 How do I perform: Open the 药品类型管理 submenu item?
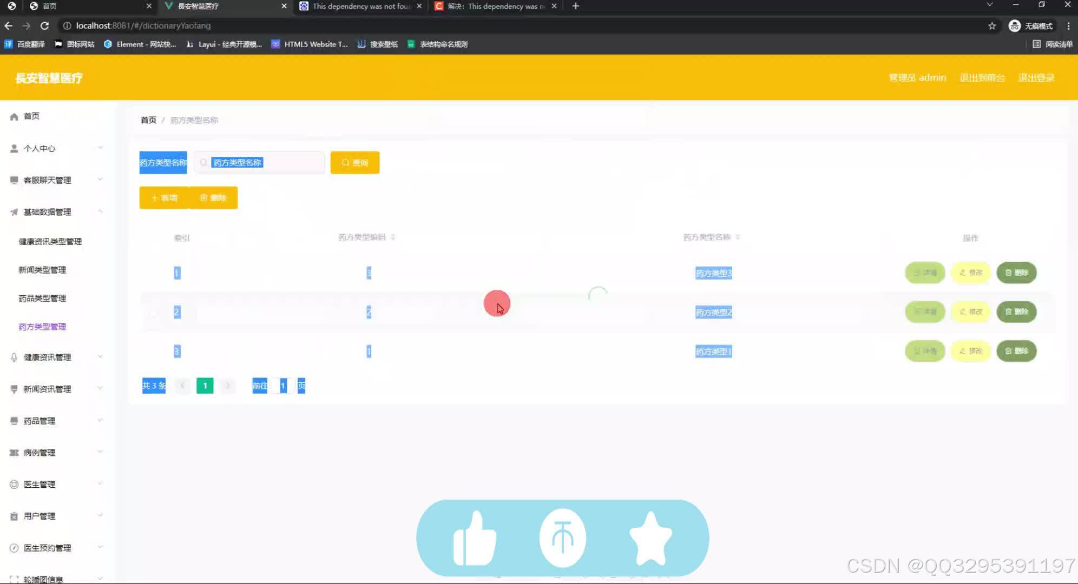tap(42, 298)
